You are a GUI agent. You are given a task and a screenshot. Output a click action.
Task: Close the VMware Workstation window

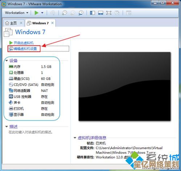[x=173, y=3]
